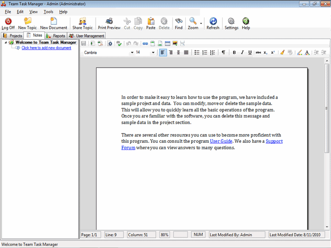Follow the Support Forum hyperlink
This screenshot has height=248, width=331.
click(274, 141)
